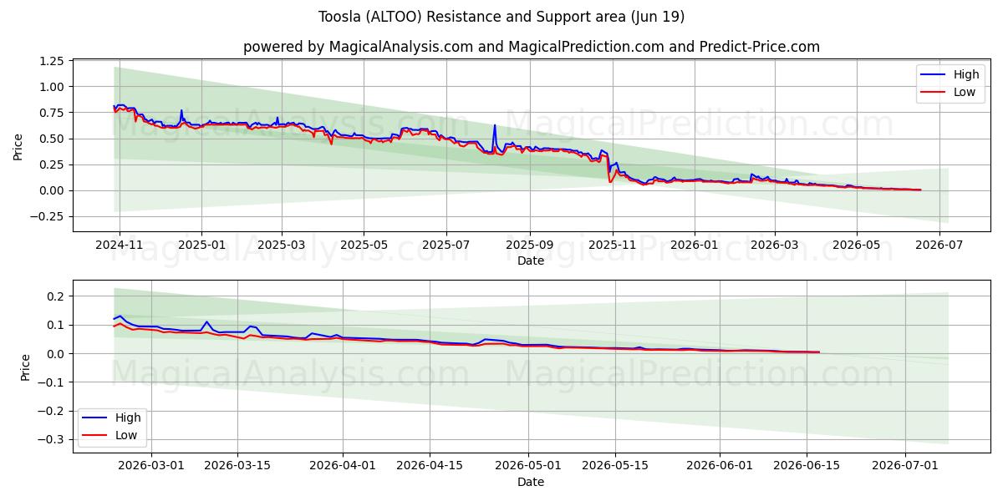Click the 'Price' axis label of top chart

[x=18, y=146]
